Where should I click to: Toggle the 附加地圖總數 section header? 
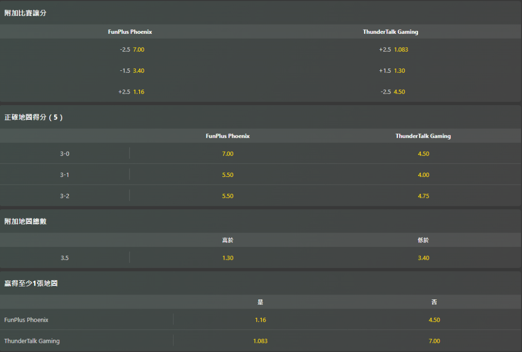click(26, 221)
